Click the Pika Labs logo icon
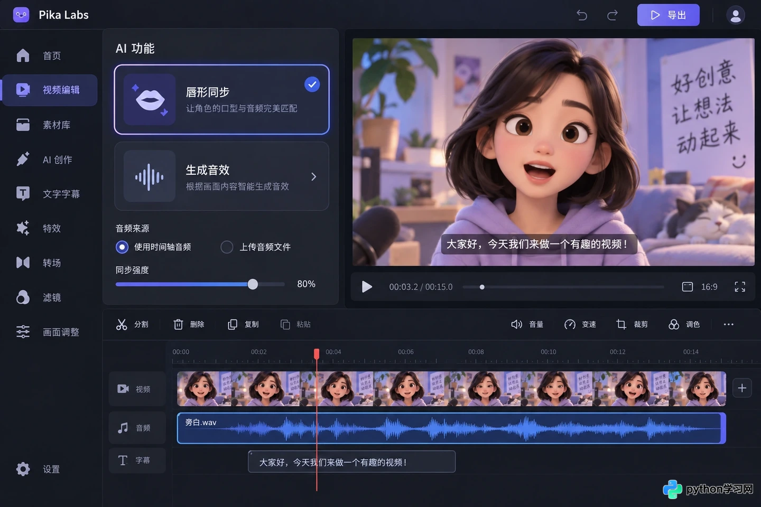 coord(21,15)
